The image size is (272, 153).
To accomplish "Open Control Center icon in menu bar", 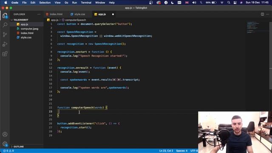I will coord(235,3).
